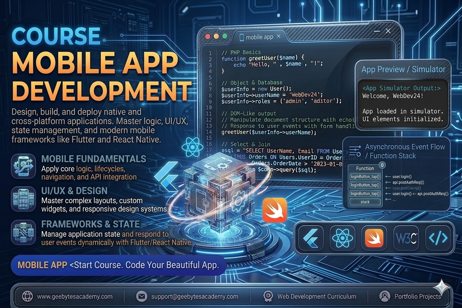The height and width of the screenshot is (308, 462).
Task: Open the Portfolio Projects link
Action: coord(417,297)
